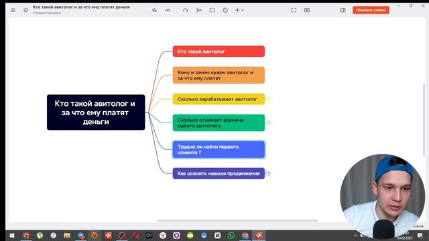Go to the Home screen icon
The height and width of the screenshot is (241, 429).
25,10
